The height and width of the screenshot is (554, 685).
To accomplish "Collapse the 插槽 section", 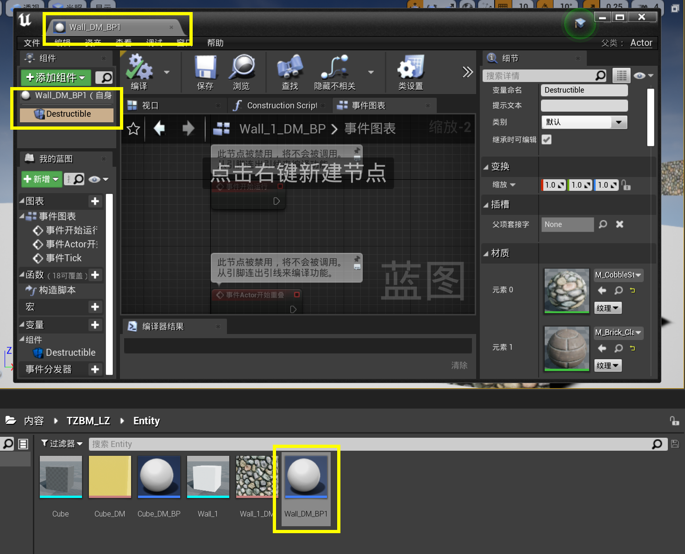I will click(486, 205).
